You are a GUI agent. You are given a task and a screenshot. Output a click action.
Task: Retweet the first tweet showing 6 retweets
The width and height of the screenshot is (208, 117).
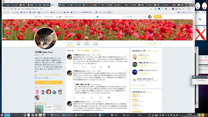coord(83,67)
